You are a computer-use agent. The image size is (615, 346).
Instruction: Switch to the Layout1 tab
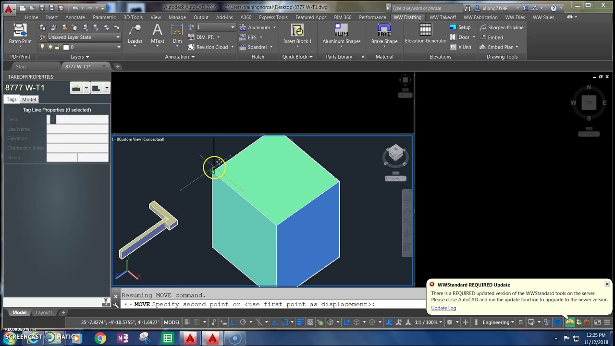point(44,312)
